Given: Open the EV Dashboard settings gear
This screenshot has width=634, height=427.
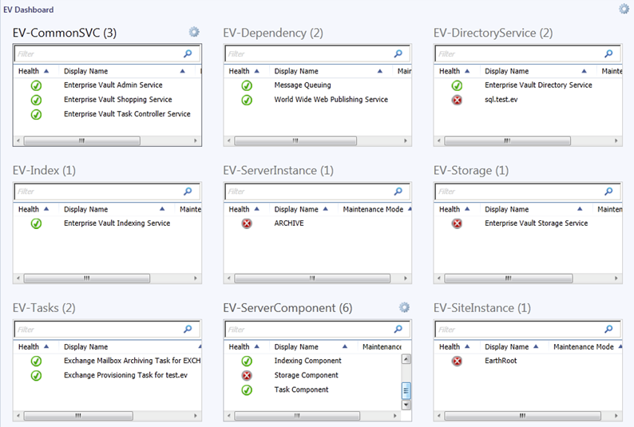Looking at the screenshot, I should click(624, 9).
